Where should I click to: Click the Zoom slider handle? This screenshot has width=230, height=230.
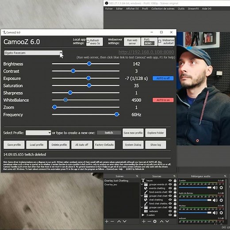point(54,107)
